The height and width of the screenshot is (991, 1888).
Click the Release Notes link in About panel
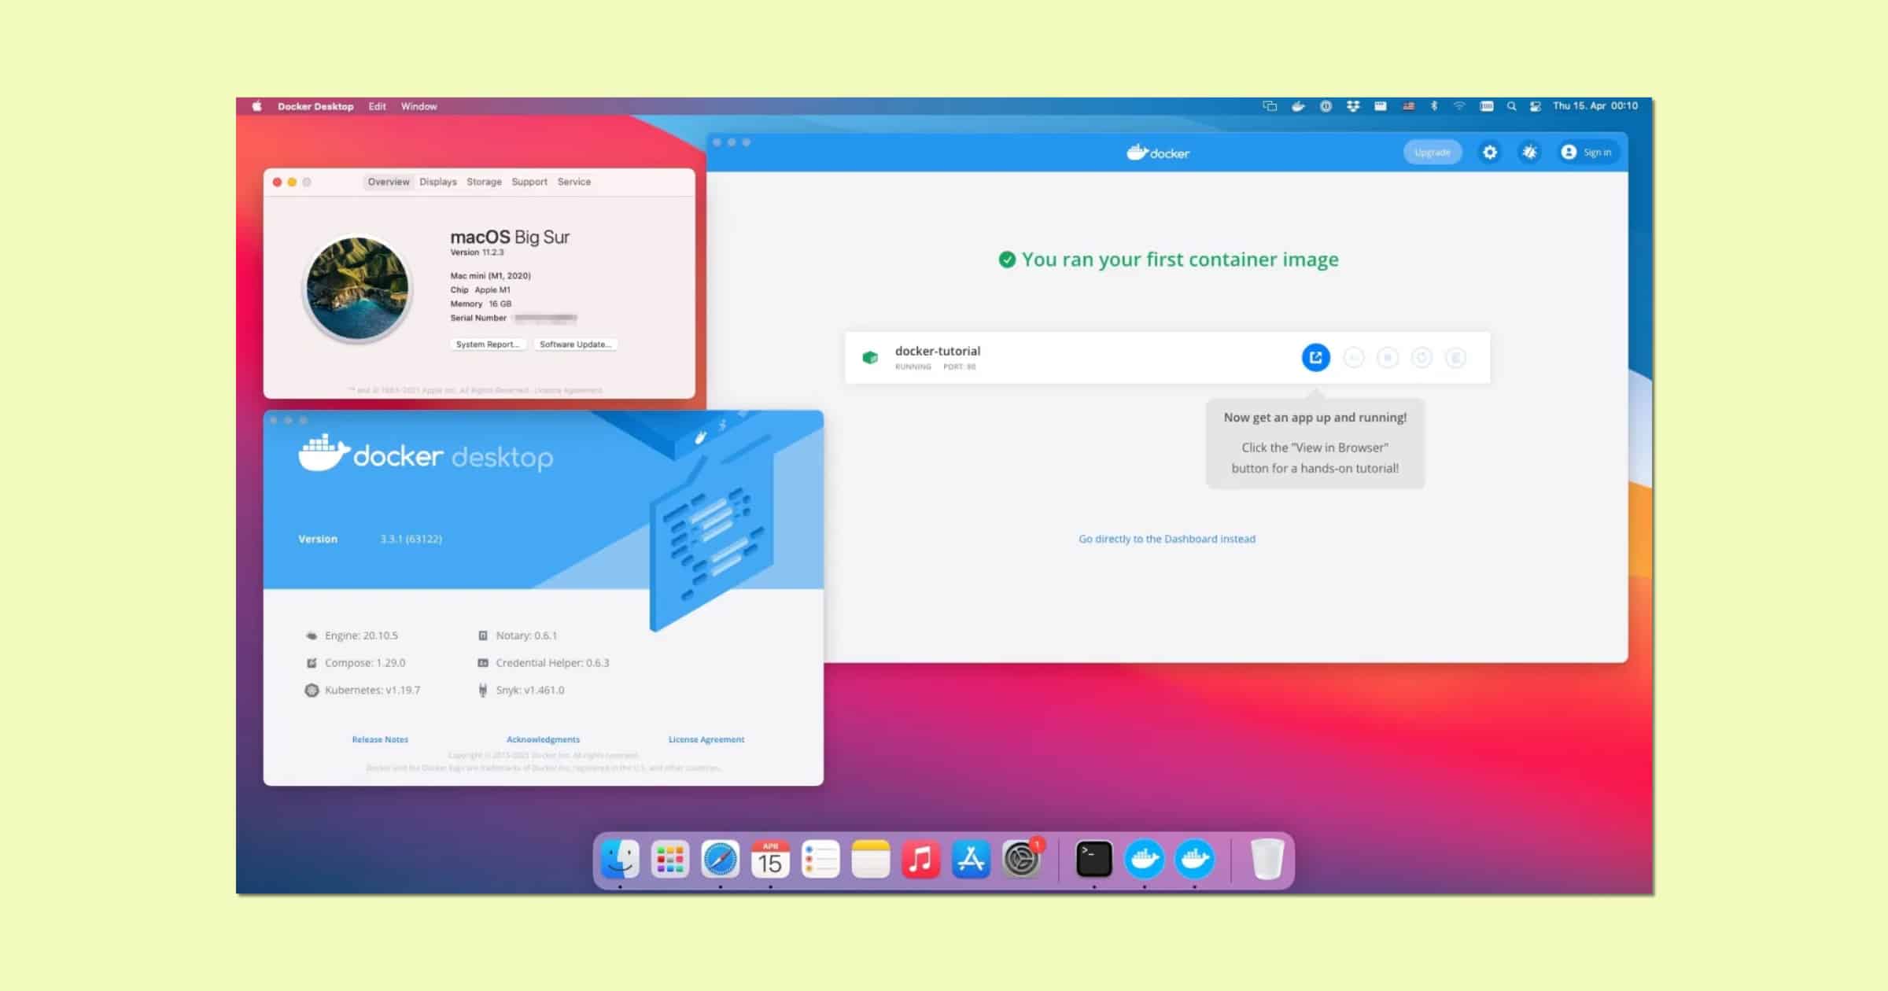click(381, 739)
